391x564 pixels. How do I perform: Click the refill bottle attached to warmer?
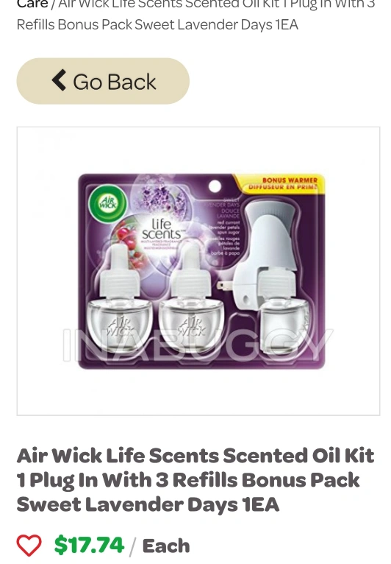[x=283, y=309]
